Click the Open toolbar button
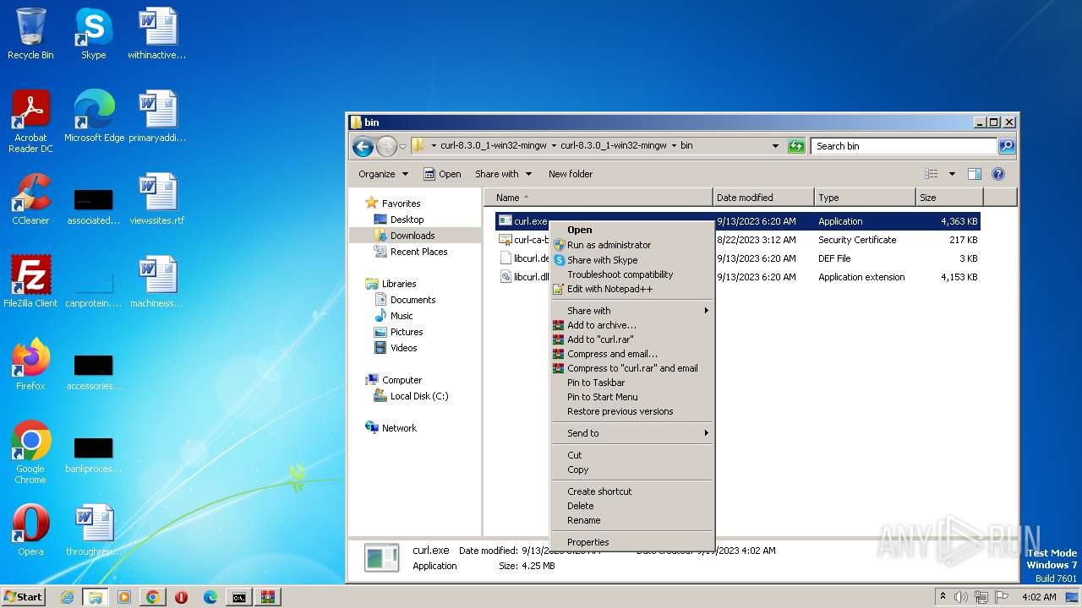The image size is (1082, 608). point(442,174)
